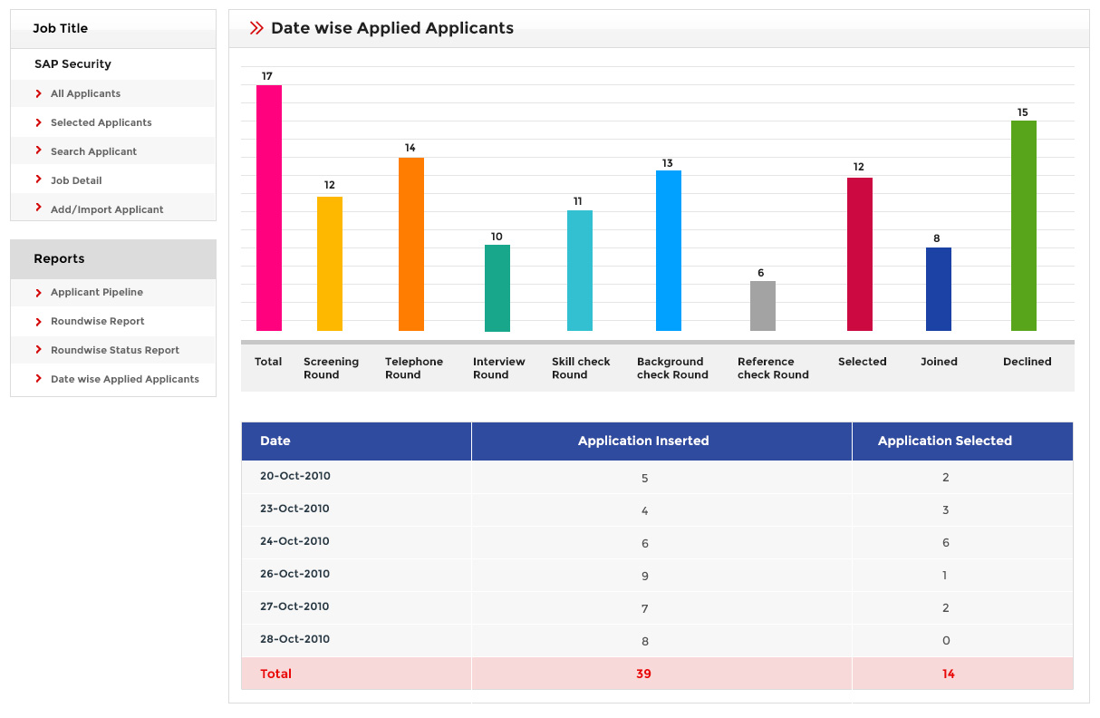Select the 27-Oct-2010 date row

[x=657, y=607]
